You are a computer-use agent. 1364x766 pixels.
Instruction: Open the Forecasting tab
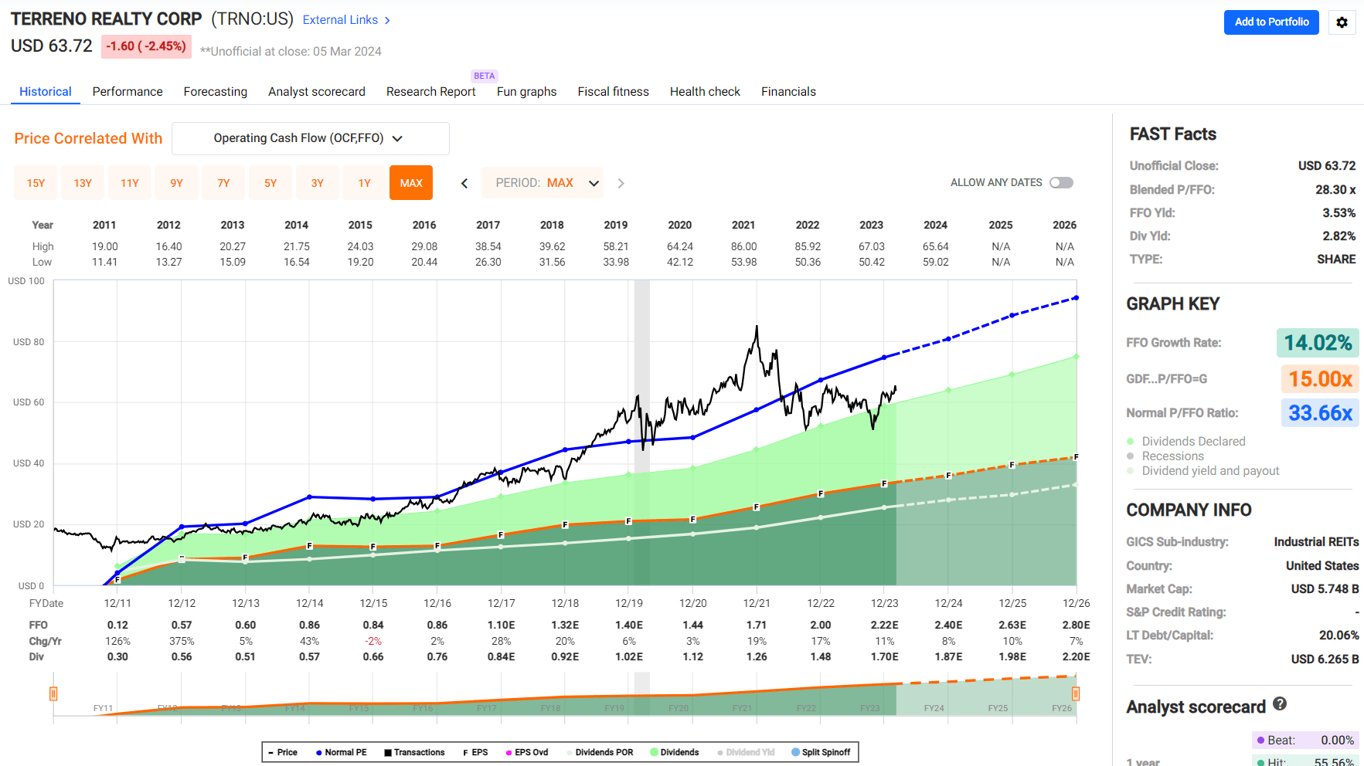(216, 91)
